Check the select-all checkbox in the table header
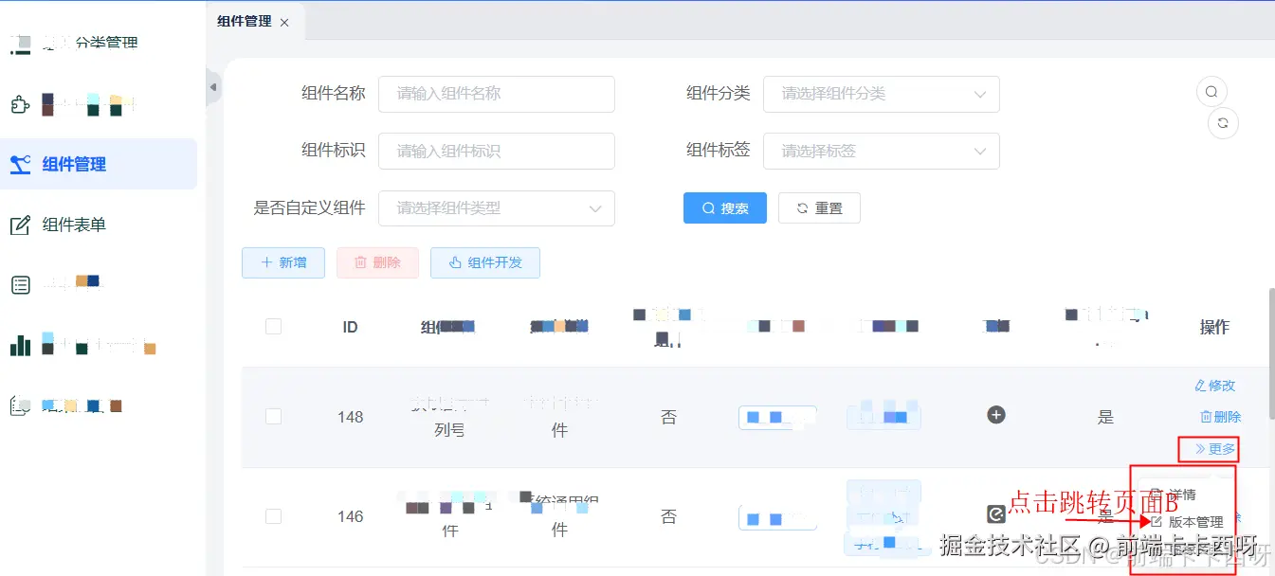1275x576 pixels. [273, 326]
